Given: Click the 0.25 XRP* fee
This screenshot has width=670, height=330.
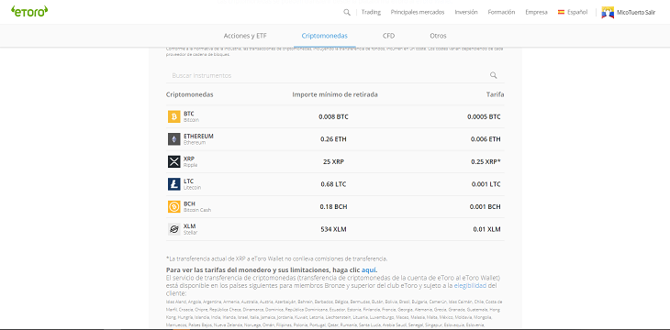Looking at the screenshot, I should [x=485, y=162].
